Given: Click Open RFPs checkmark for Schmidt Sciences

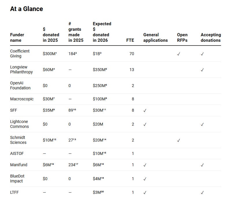Looking at the screenshot, I should pos(178,140).
